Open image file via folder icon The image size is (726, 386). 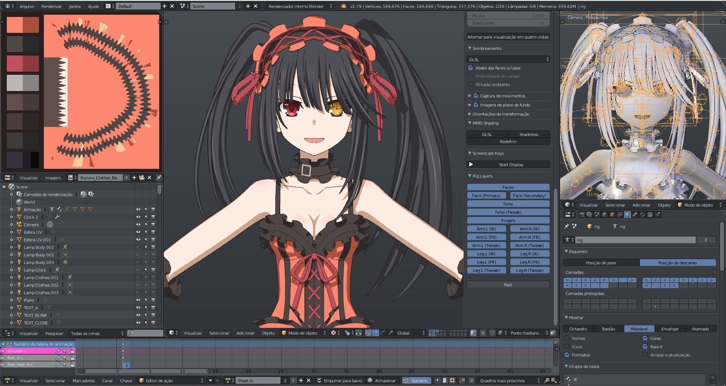pyautogui.click(x=142, y=178)
